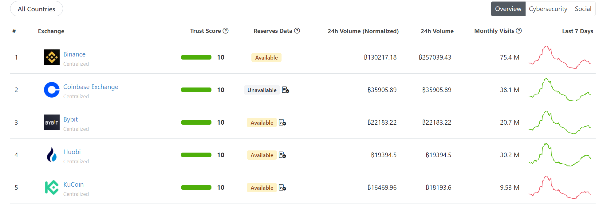
Task: Click reserves document icon for Huobi
Action: pos(282,155)
